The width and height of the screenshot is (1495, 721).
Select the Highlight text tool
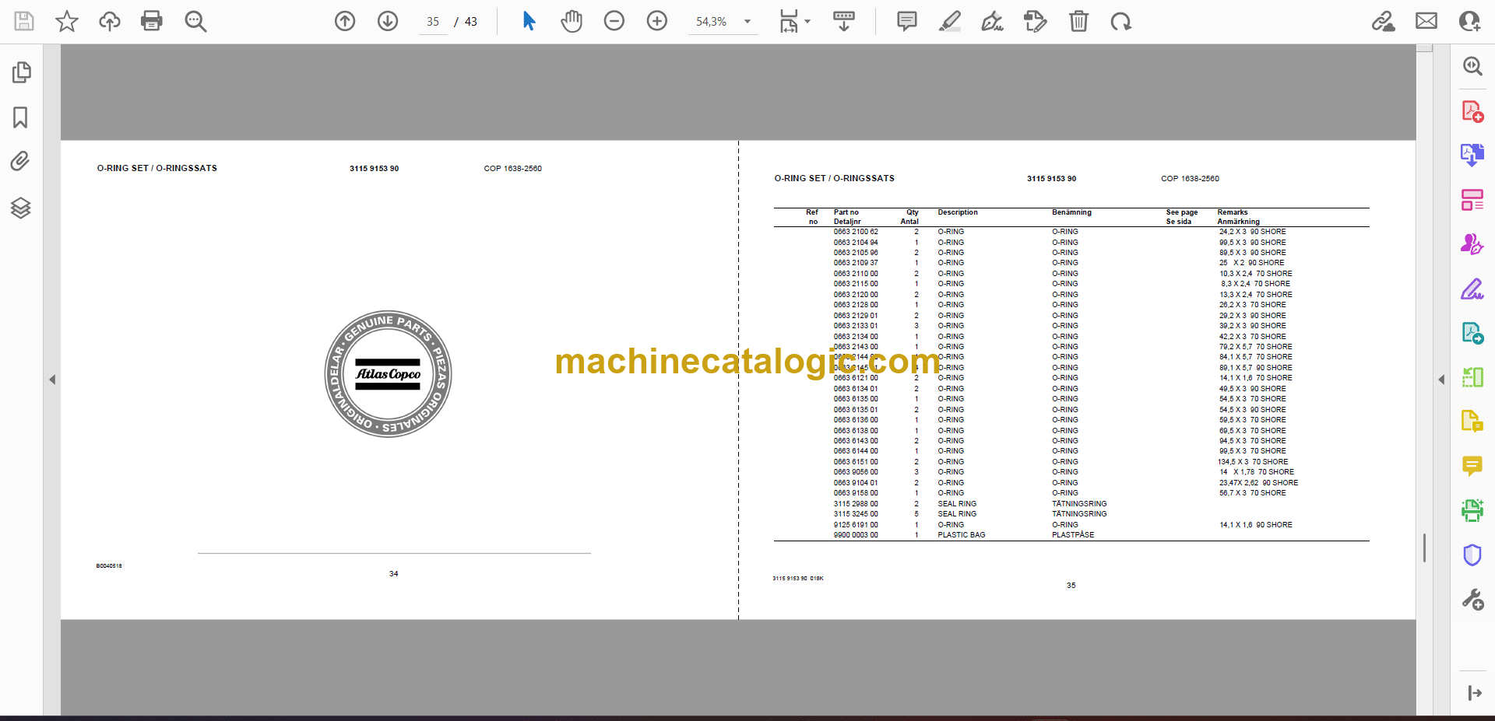click(x=950, y=21)
